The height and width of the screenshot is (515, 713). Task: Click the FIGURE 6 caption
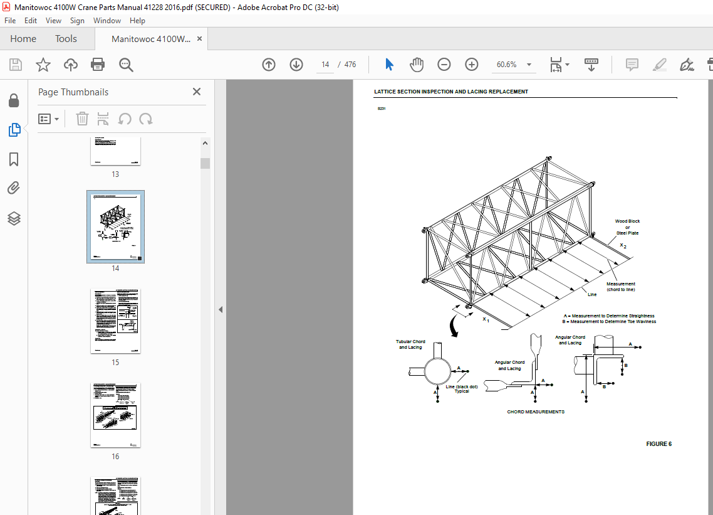(659, 444)
